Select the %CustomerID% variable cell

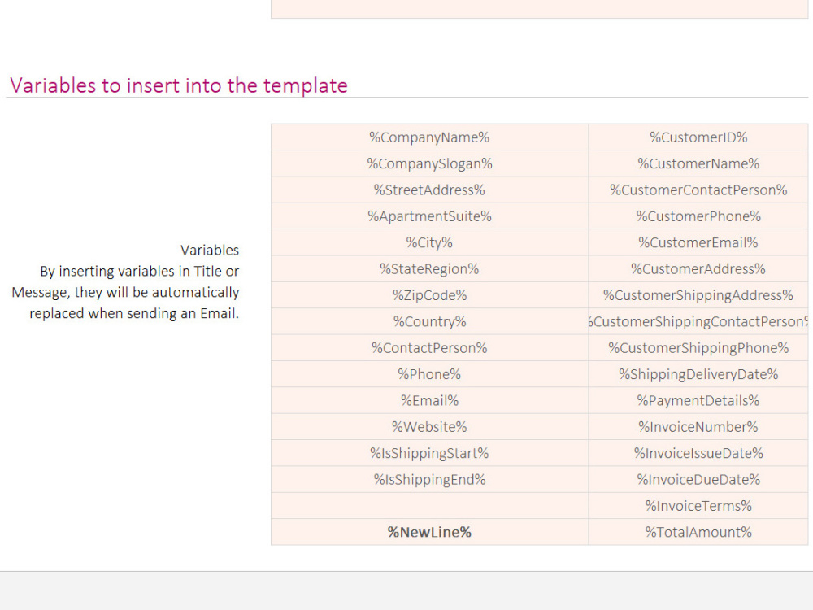[x=698, y=137]
